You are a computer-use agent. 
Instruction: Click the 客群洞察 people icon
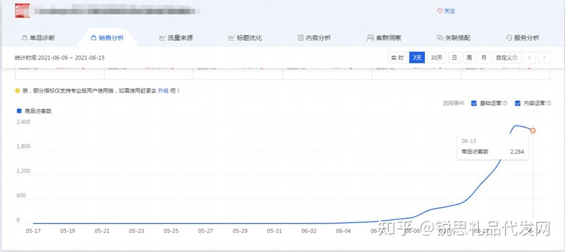pos(370,38)
